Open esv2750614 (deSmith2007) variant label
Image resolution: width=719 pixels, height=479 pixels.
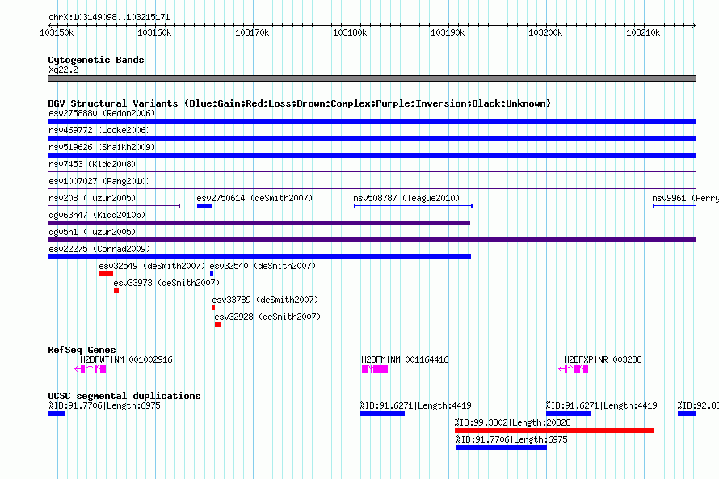pyautogui.click(x=254, y=198)
